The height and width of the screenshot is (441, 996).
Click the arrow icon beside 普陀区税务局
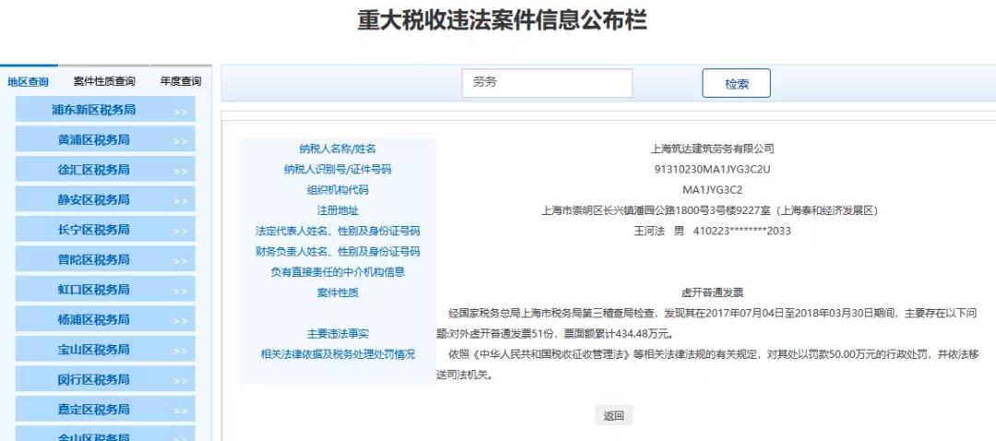pyautogui.click(x=180, y=262)
